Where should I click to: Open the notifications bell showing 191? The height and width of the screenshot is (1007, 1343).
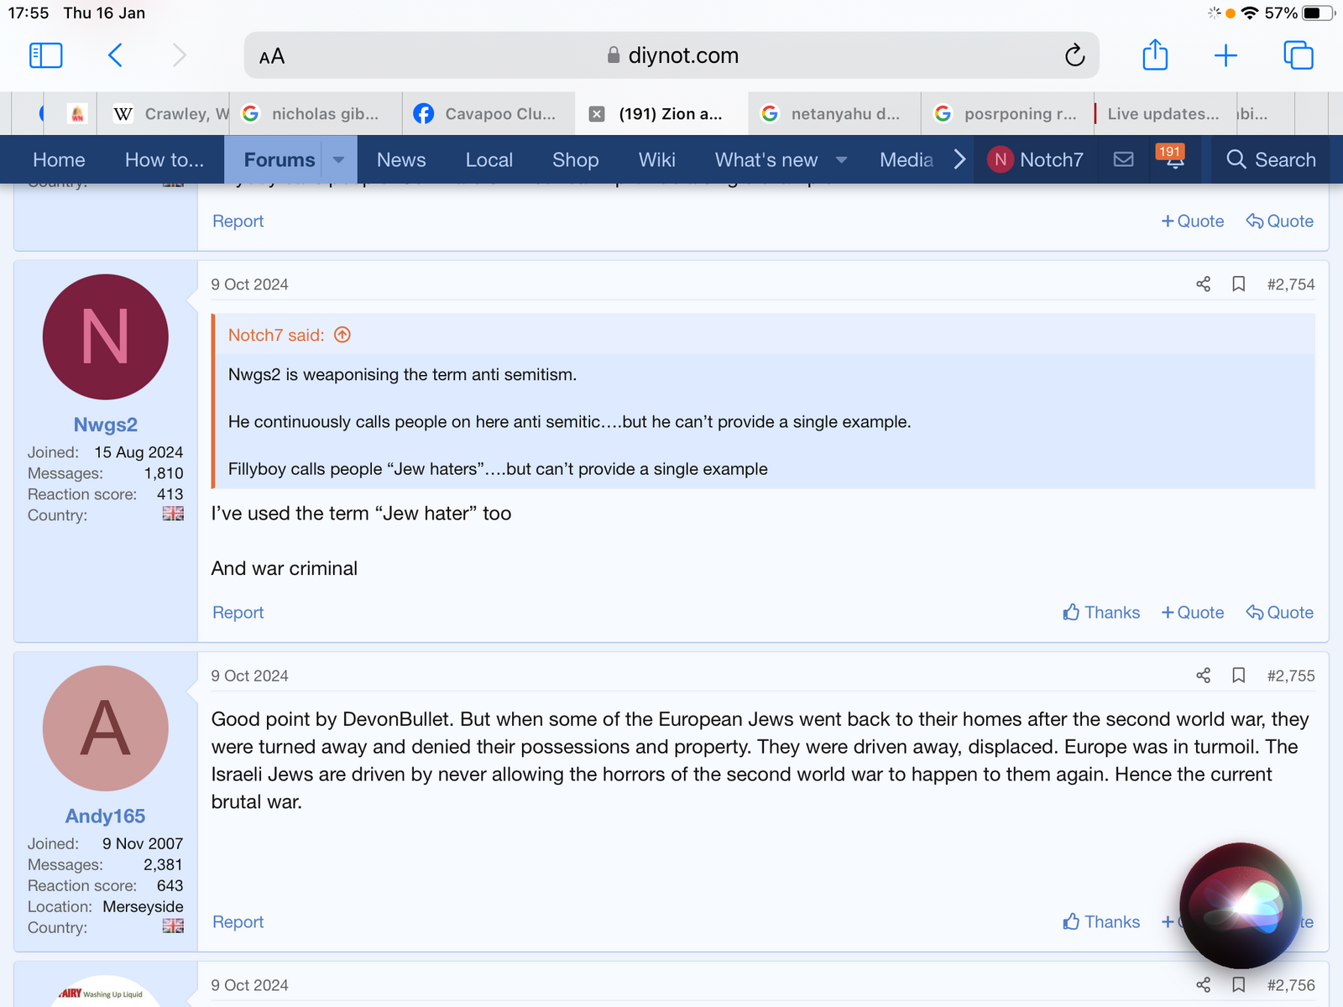[1173, 159]
